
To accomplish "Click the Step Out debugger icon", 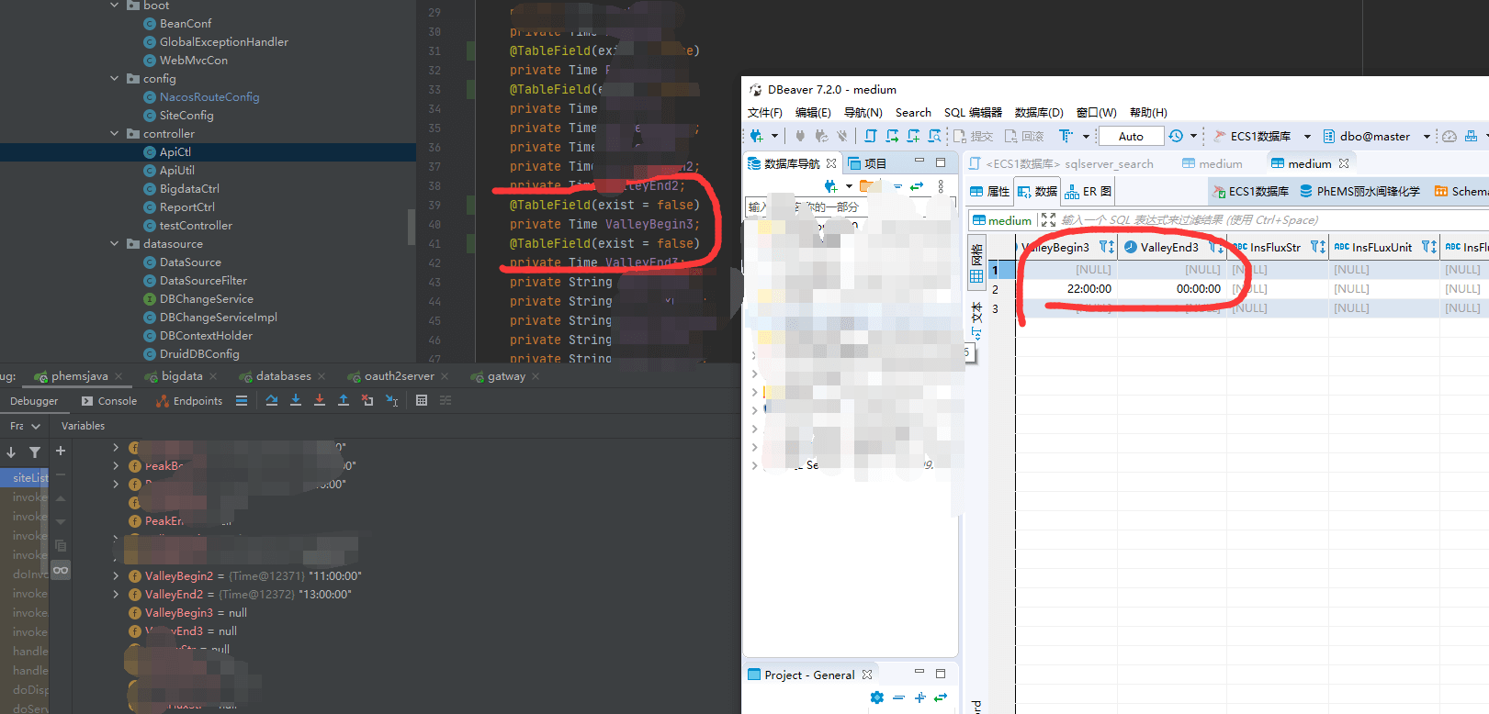I will coord(344,400).
